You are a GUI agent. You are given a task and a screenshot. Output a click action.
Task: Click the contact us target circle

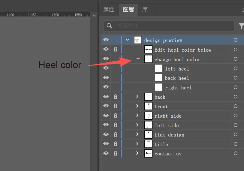click(235, 153)
